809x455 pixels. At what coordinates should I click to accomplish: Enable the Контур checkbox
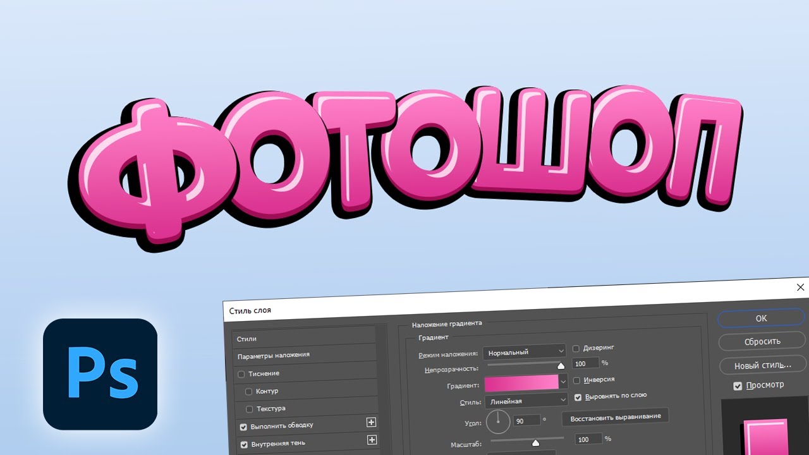[x=249, y=392]
